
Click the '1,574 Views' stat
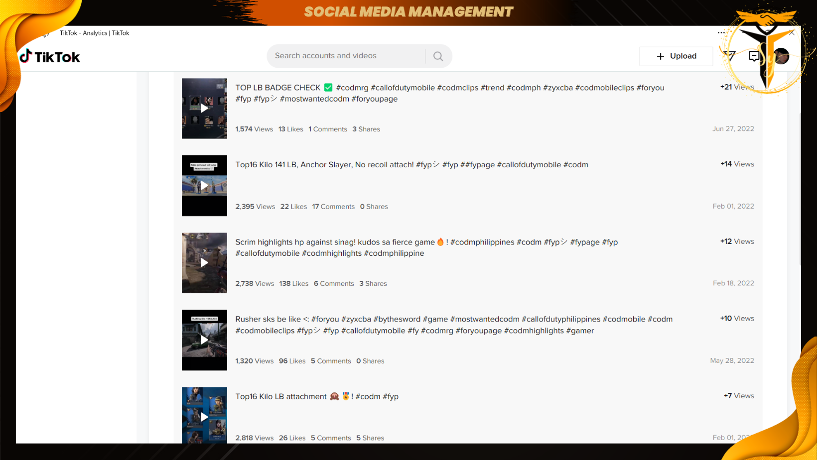click(254, 129)
